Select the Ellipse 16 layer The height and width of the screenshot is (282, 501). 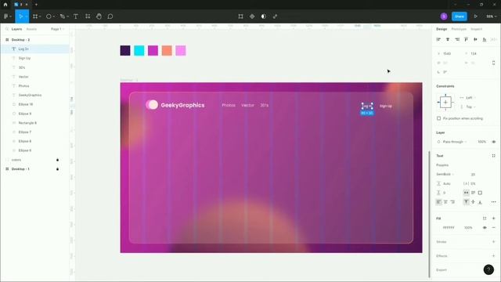34,104
